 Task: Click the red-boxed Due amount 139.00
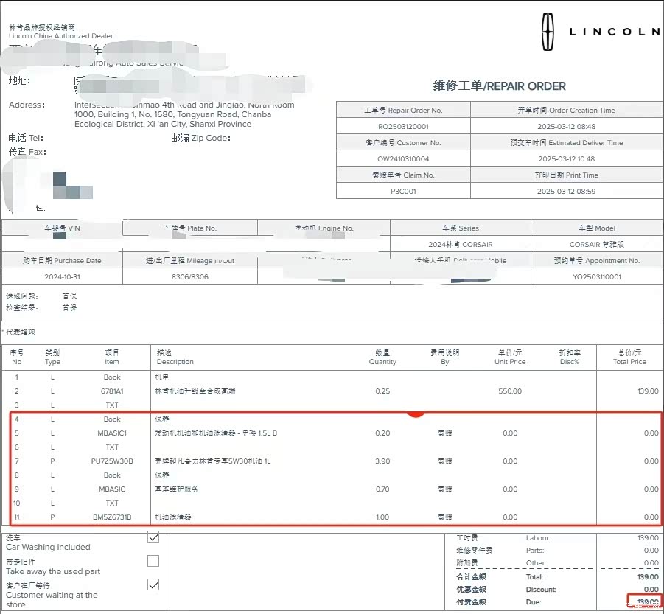point(646,602)
